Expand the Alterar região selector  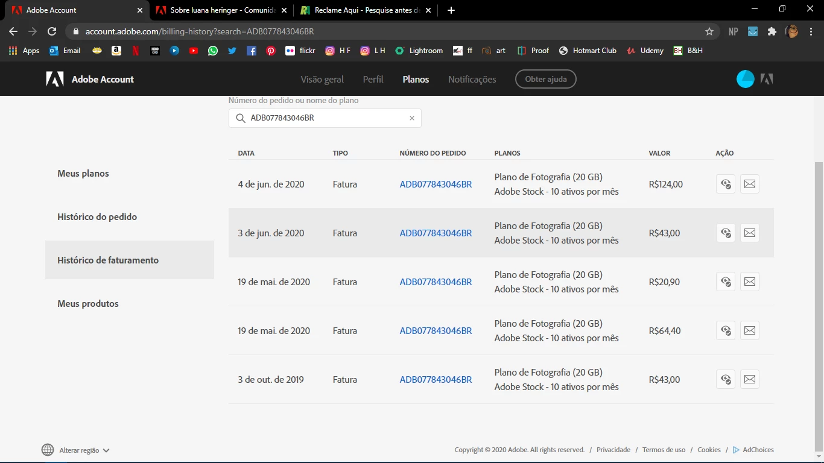tap(75, 450)
